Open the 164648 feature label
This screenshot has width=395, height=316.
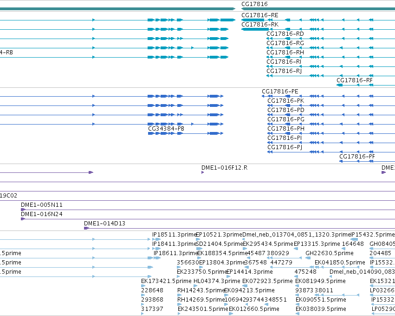(x=353, y=244)
